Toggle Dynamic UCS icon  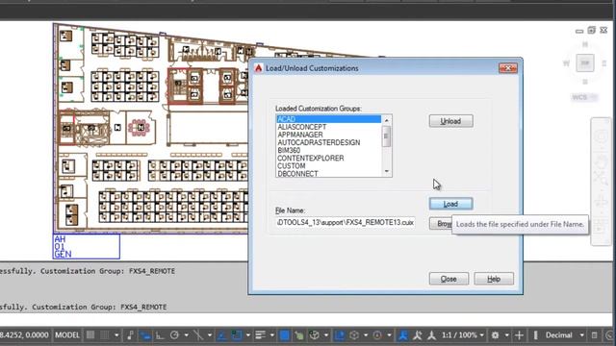(340, 335)
